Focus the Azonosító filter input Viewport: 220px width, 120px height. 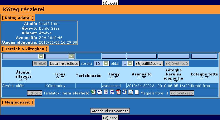pos(142,56)
